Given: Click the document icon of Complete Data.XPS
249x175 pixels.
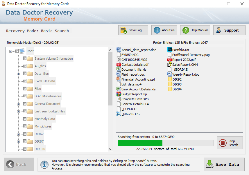Looking at the screenshot, I should click(x=119, y=99).
